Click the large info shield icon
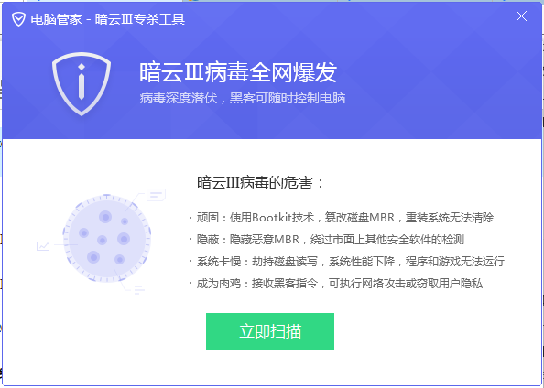 [82, 84]
